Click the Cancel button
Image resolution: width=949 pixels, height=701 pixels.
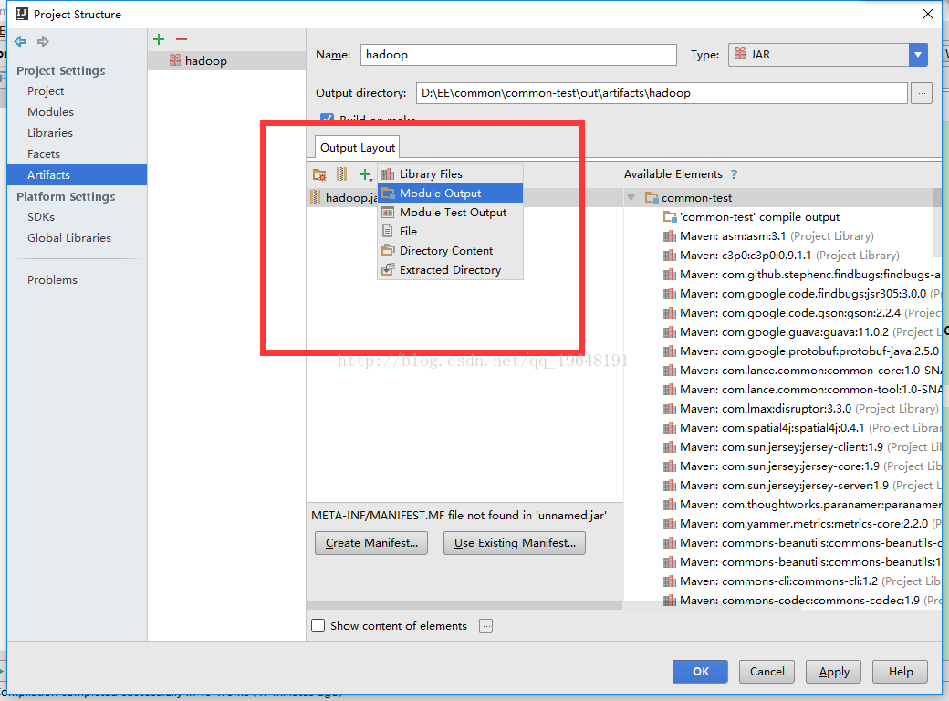[766, 672]
